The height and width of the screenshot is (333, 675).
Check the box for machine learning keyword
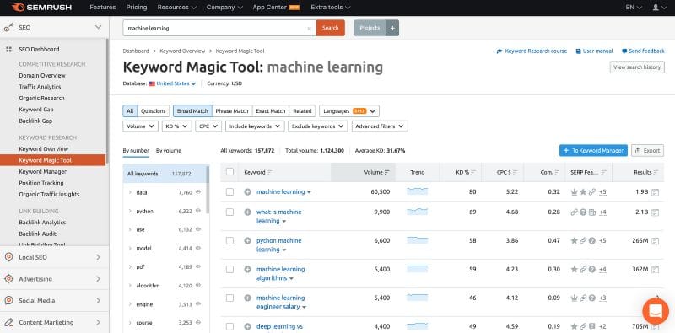pos(229,192)
